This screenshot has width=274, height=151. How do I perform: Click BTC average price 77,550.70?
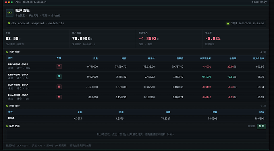(x=121, y=67)
